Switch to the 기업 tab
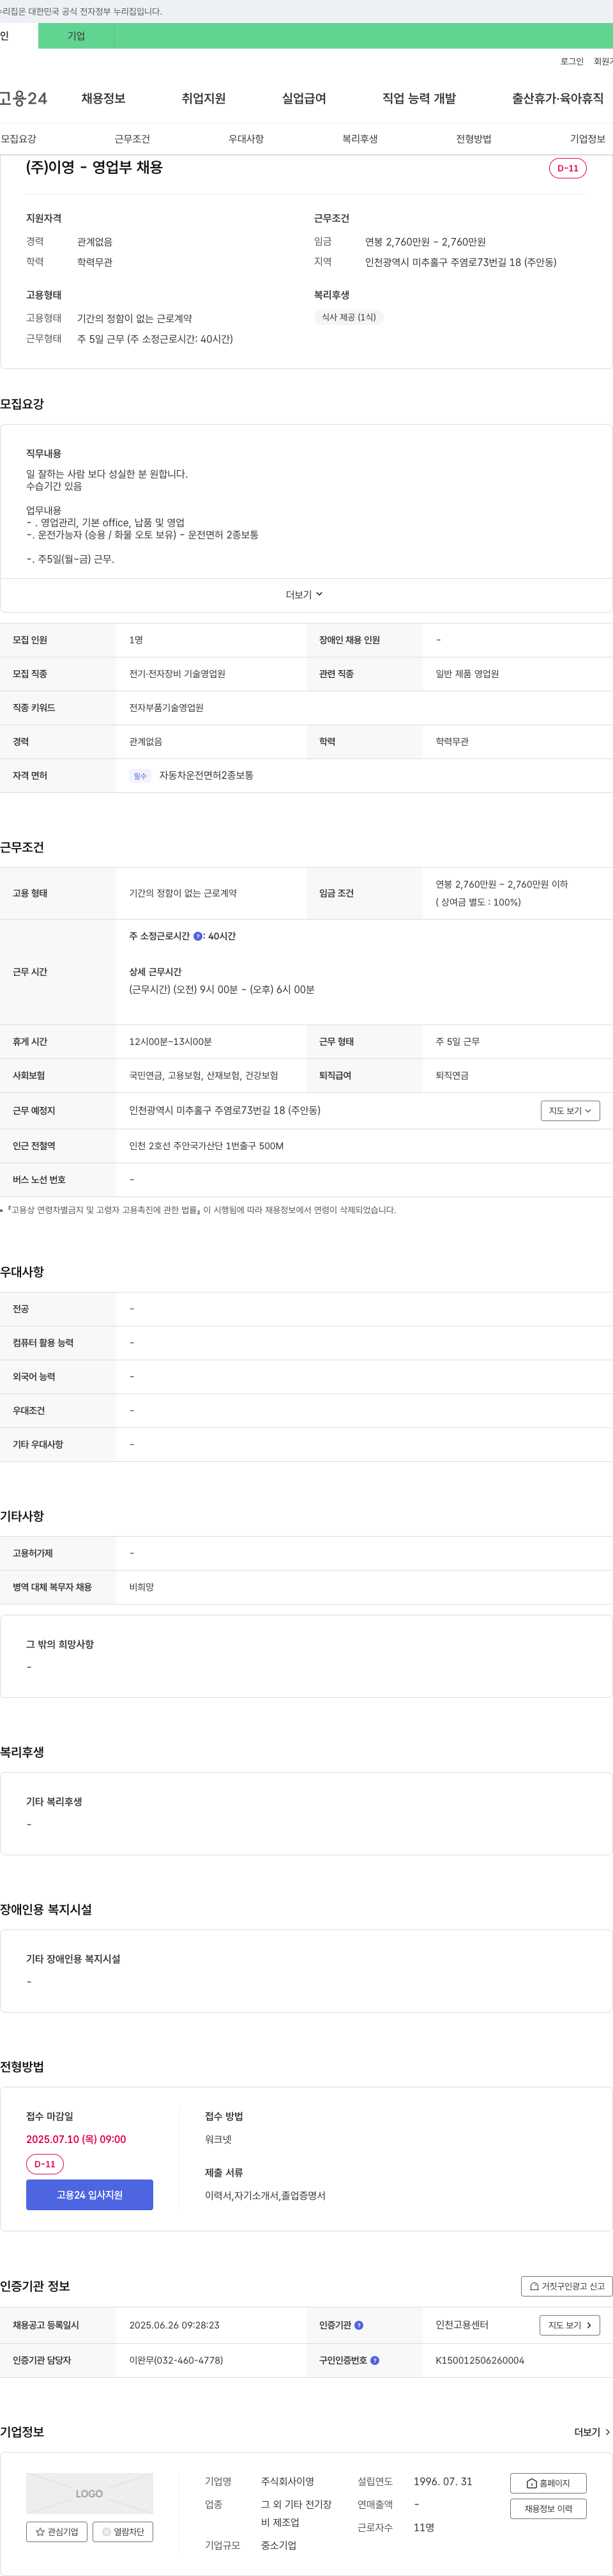Screen dimensions: 613x2576 point(76,36)
